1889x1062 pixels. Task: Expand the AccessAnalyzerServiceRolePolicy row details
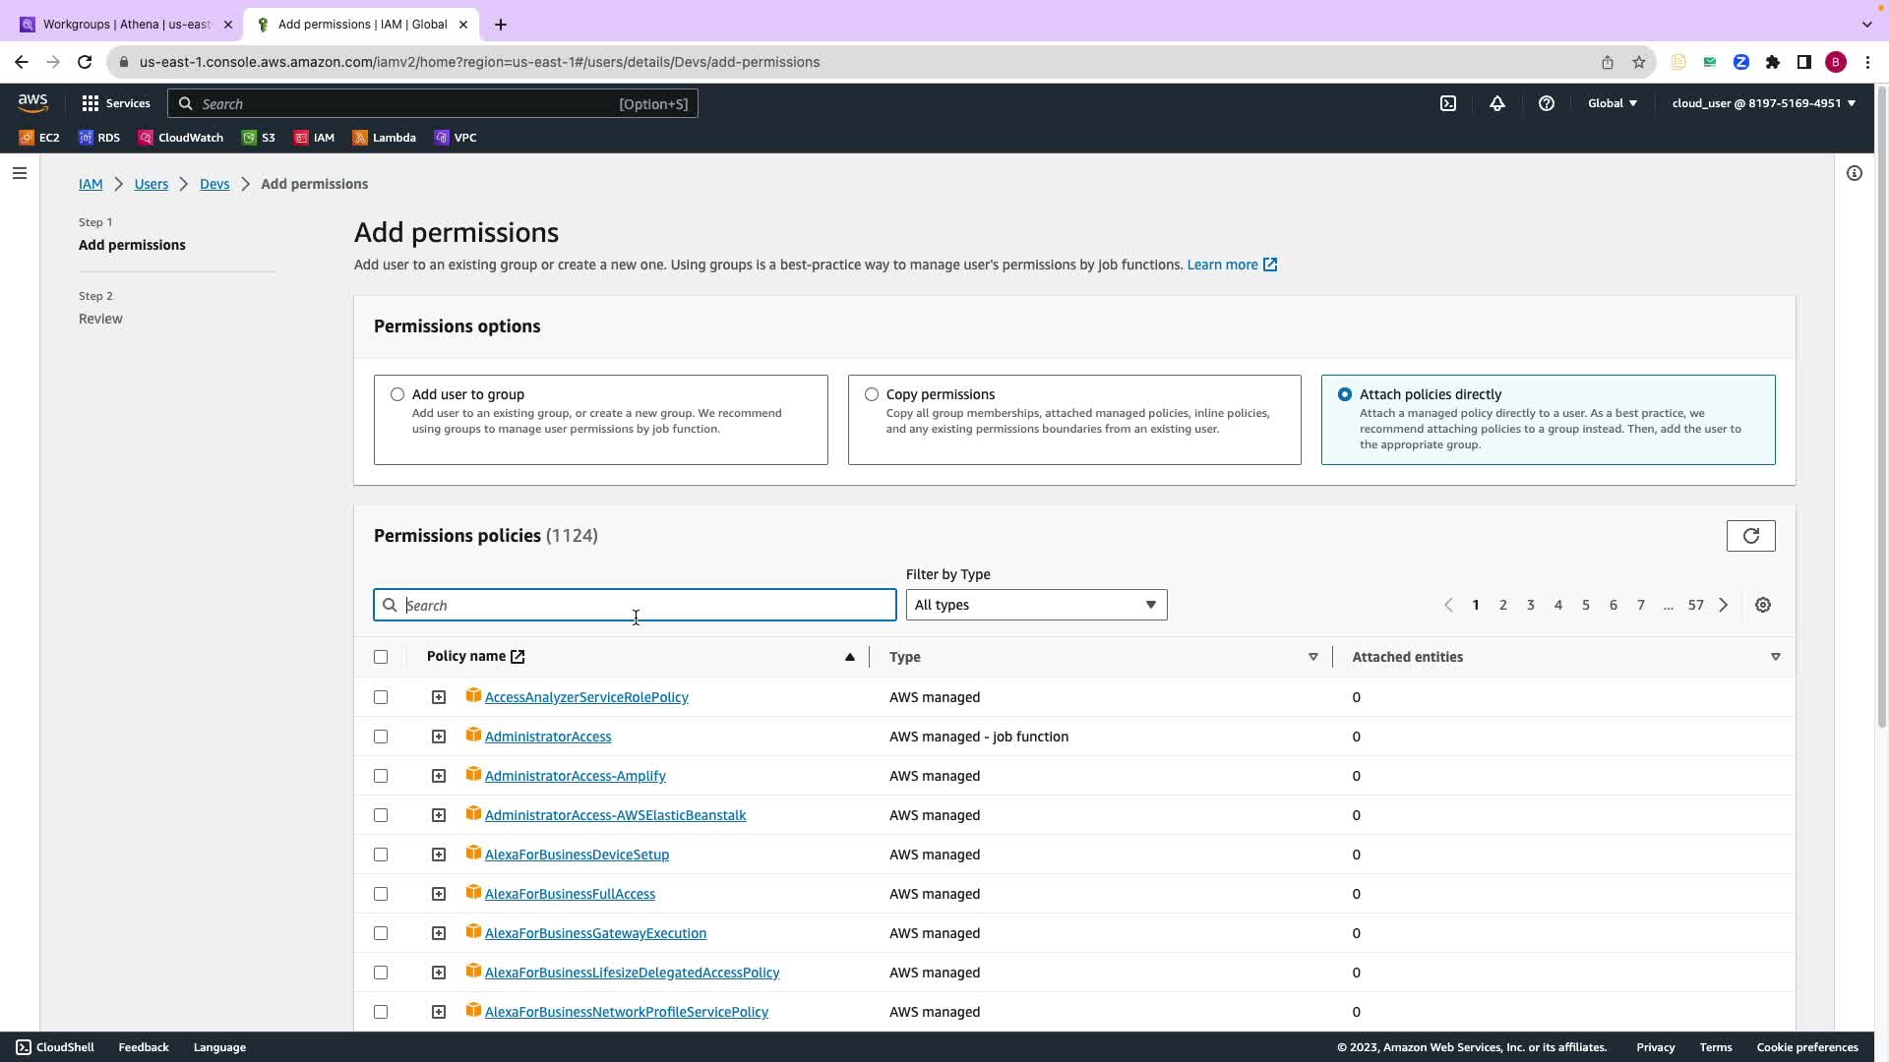click(x=439, y=697)
